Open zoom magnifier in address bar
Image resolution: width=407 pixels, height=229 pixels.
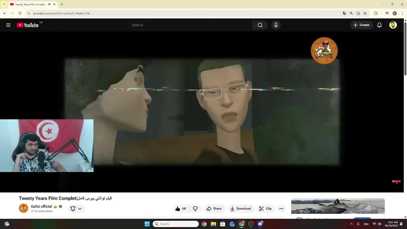tap(351, 13)
